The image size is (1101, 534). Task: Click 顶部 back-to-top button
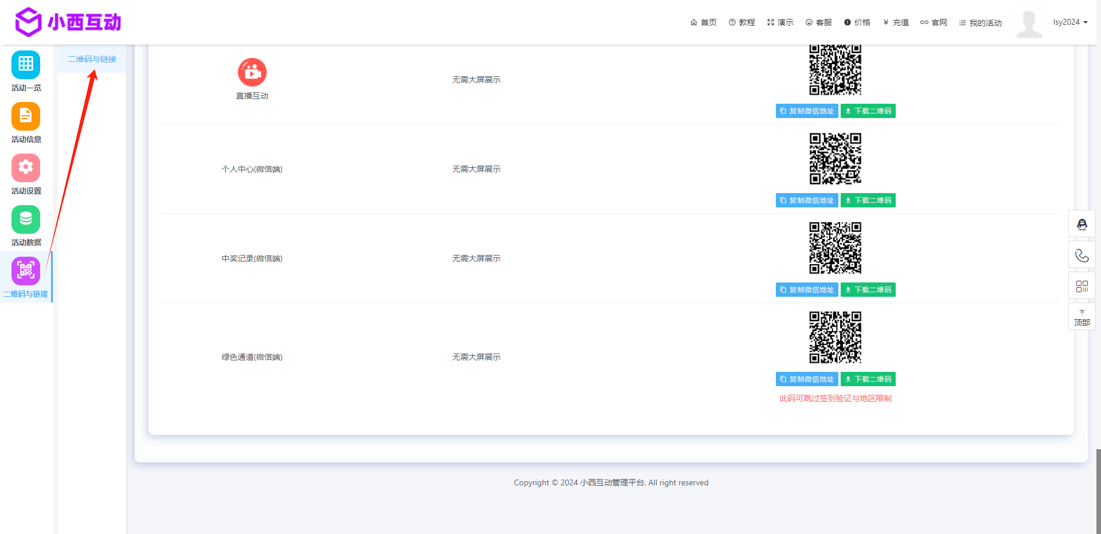1082,317
